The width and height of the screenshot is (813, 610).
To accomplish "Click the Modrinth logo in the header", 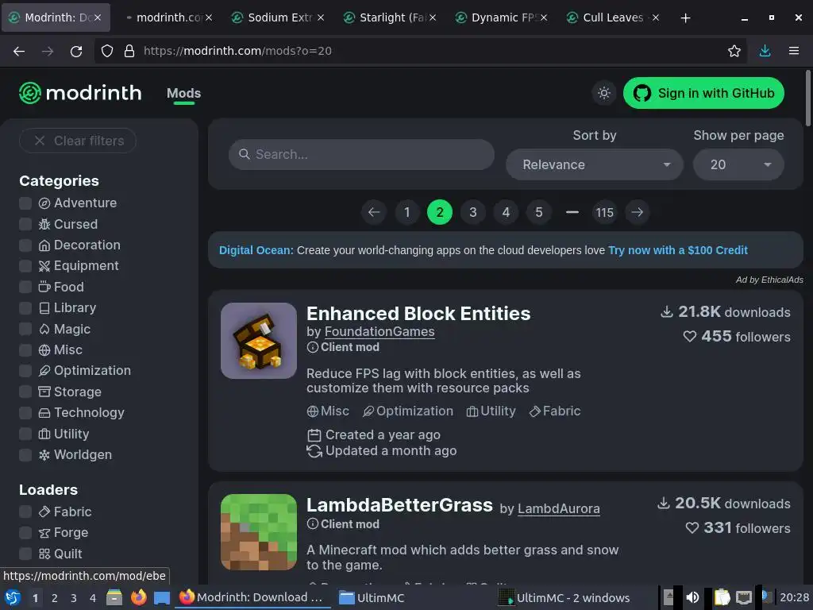I will coord(80,93).
